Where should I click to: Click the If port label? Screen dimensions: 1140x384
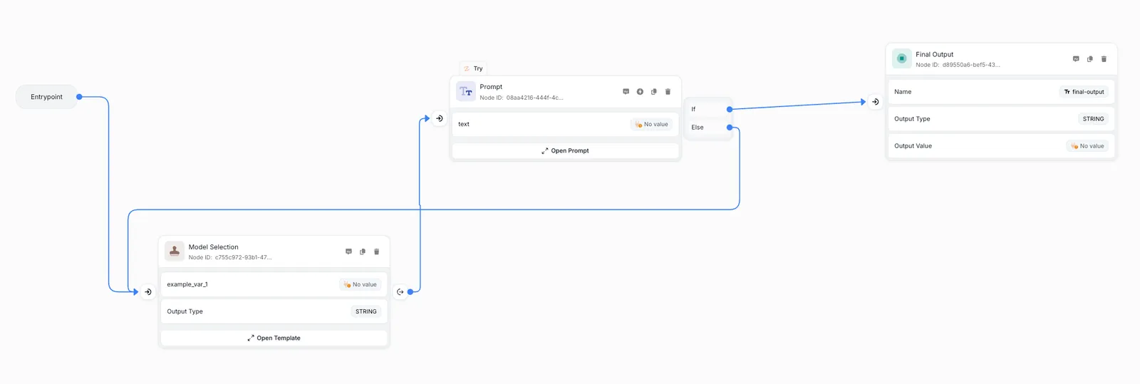(x=693, y=109)
